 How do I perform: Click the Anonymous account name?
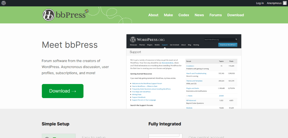tap(274, 3)
